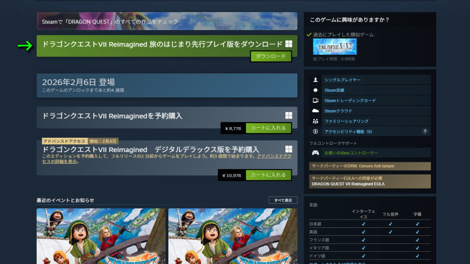This screenshot has height=264, width=470.
Task: Add the ¥8,778 standard edition to cart
Action: (268, 129)
